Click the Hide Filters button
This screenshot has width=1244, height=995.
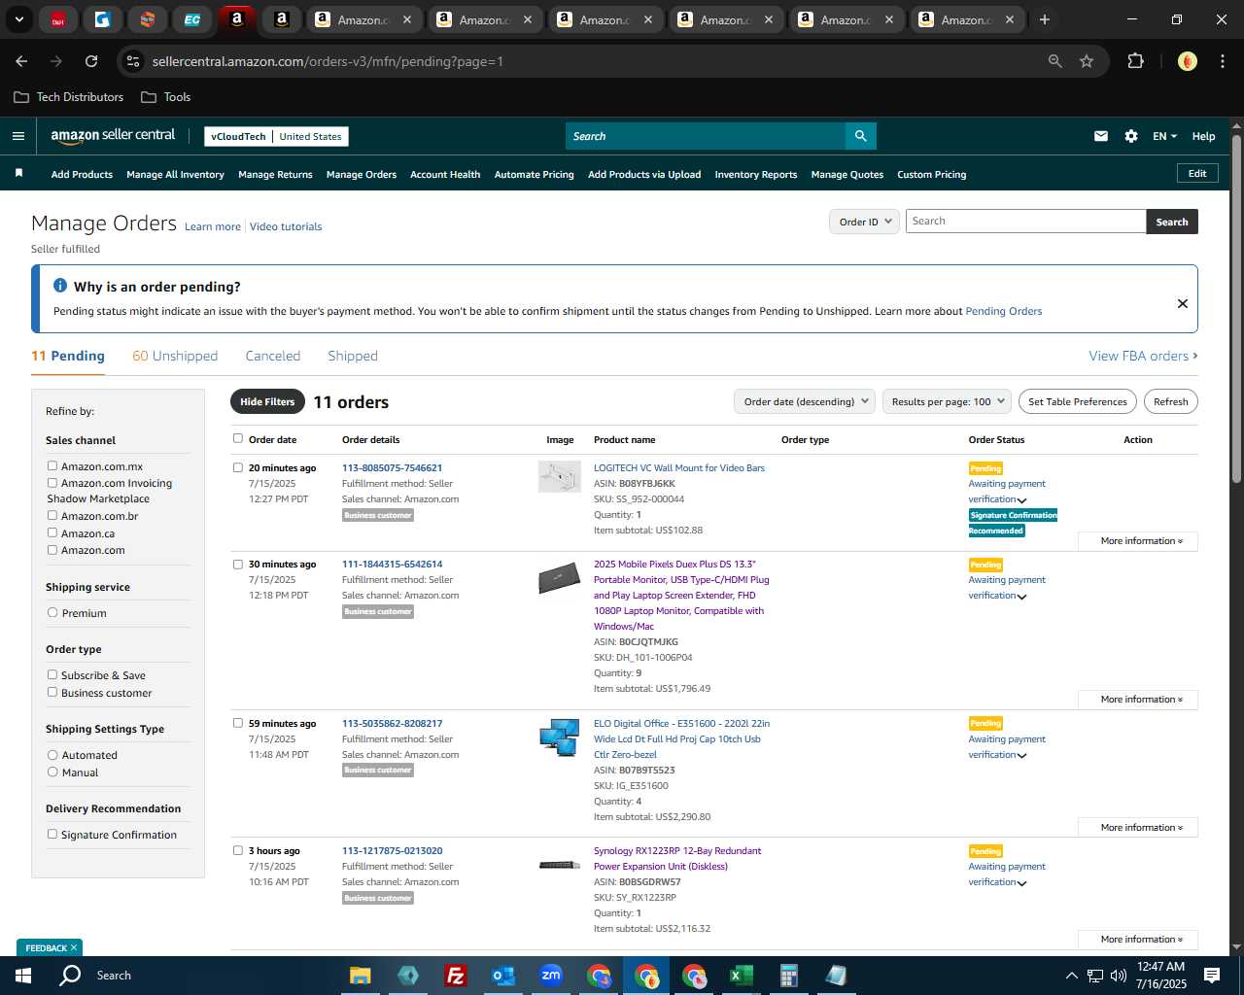(x=267, y=401)
